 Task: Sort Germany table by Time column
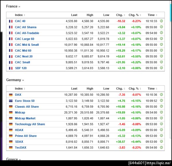152,88
